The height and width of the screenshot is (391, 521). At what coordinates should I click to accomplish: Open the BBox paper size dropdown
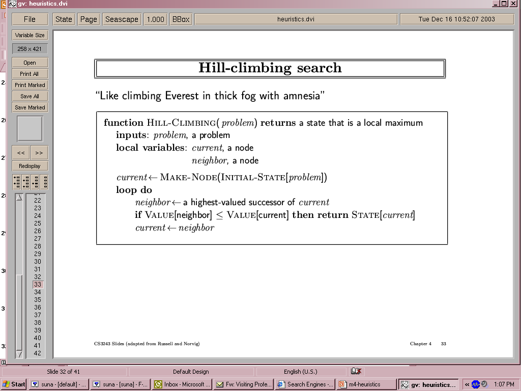point(181,19)
